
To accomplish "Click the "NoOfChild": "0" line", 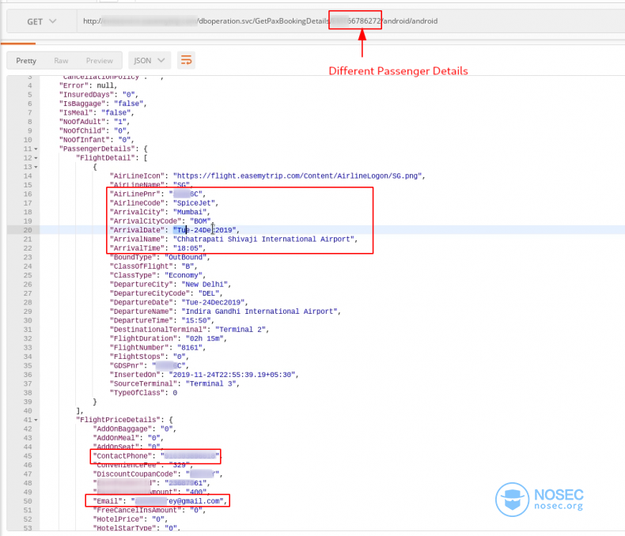I will click(94, 131).
